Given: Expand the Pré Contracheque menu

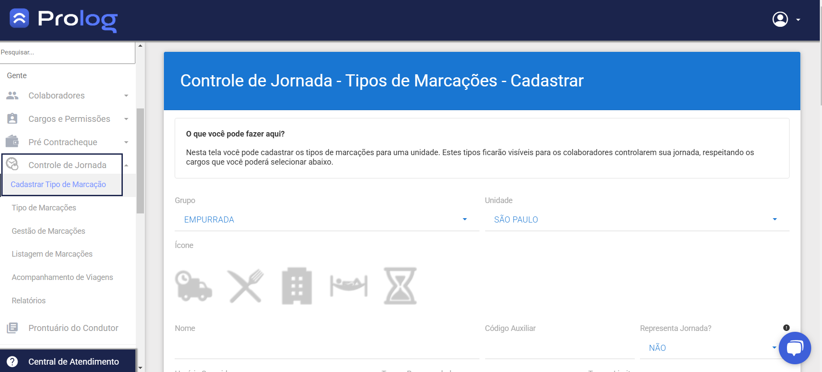Looking at the screenshot, I should click(x=67, y=142).
